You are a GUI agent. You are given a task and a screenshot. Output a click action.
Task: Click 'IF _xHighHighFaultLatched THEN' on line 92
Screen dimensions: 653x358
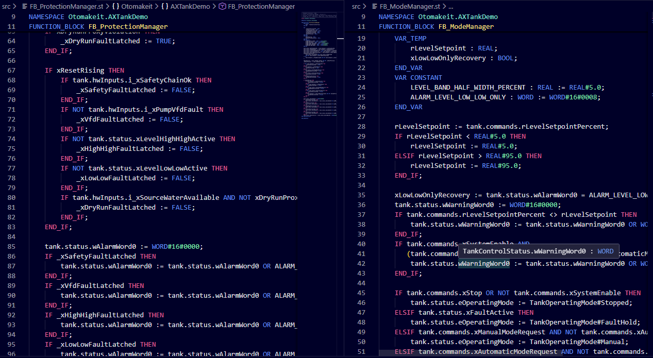[104, 315]
